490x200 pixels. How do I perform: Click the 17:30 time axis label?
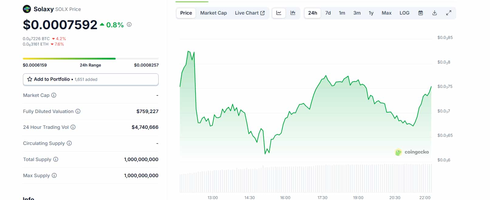tap(322, 198)
